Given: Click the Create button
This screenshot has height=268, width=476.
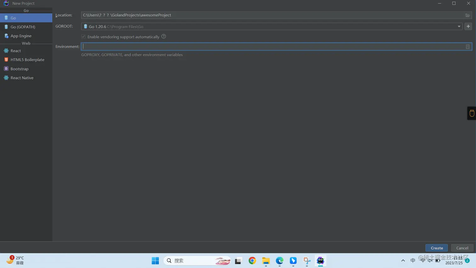Looking at the screenshot, I should [x=437, y=248].
